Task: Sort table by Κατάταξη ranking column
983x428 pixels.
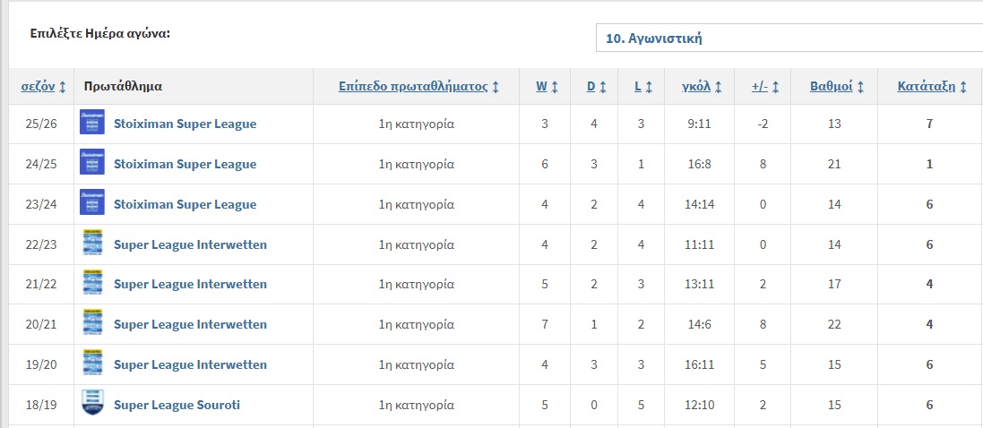Action: tap(931, 87)
